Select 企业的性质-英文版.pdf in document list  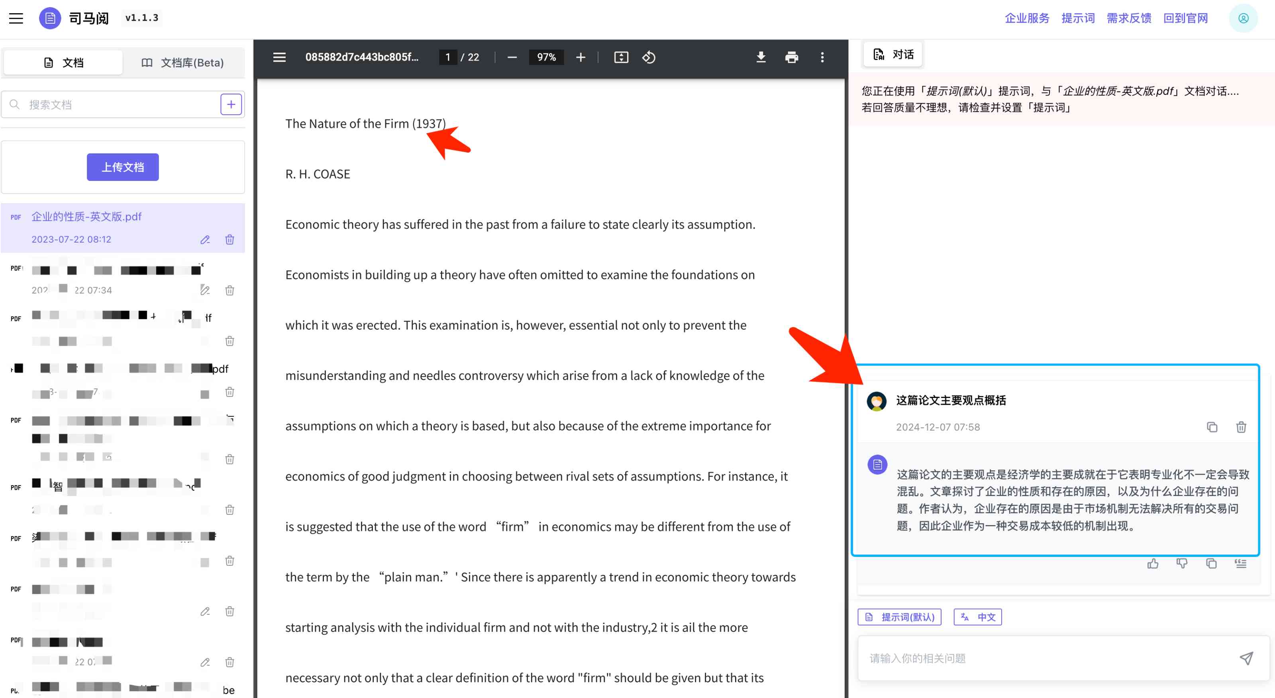click(x=123, y=228)
